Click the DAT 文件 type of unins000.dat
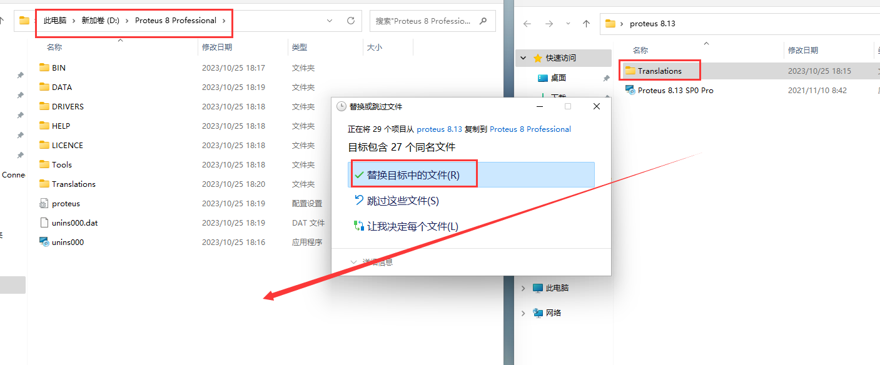This screenshot has height=365, width=880. tap(308, 222)
